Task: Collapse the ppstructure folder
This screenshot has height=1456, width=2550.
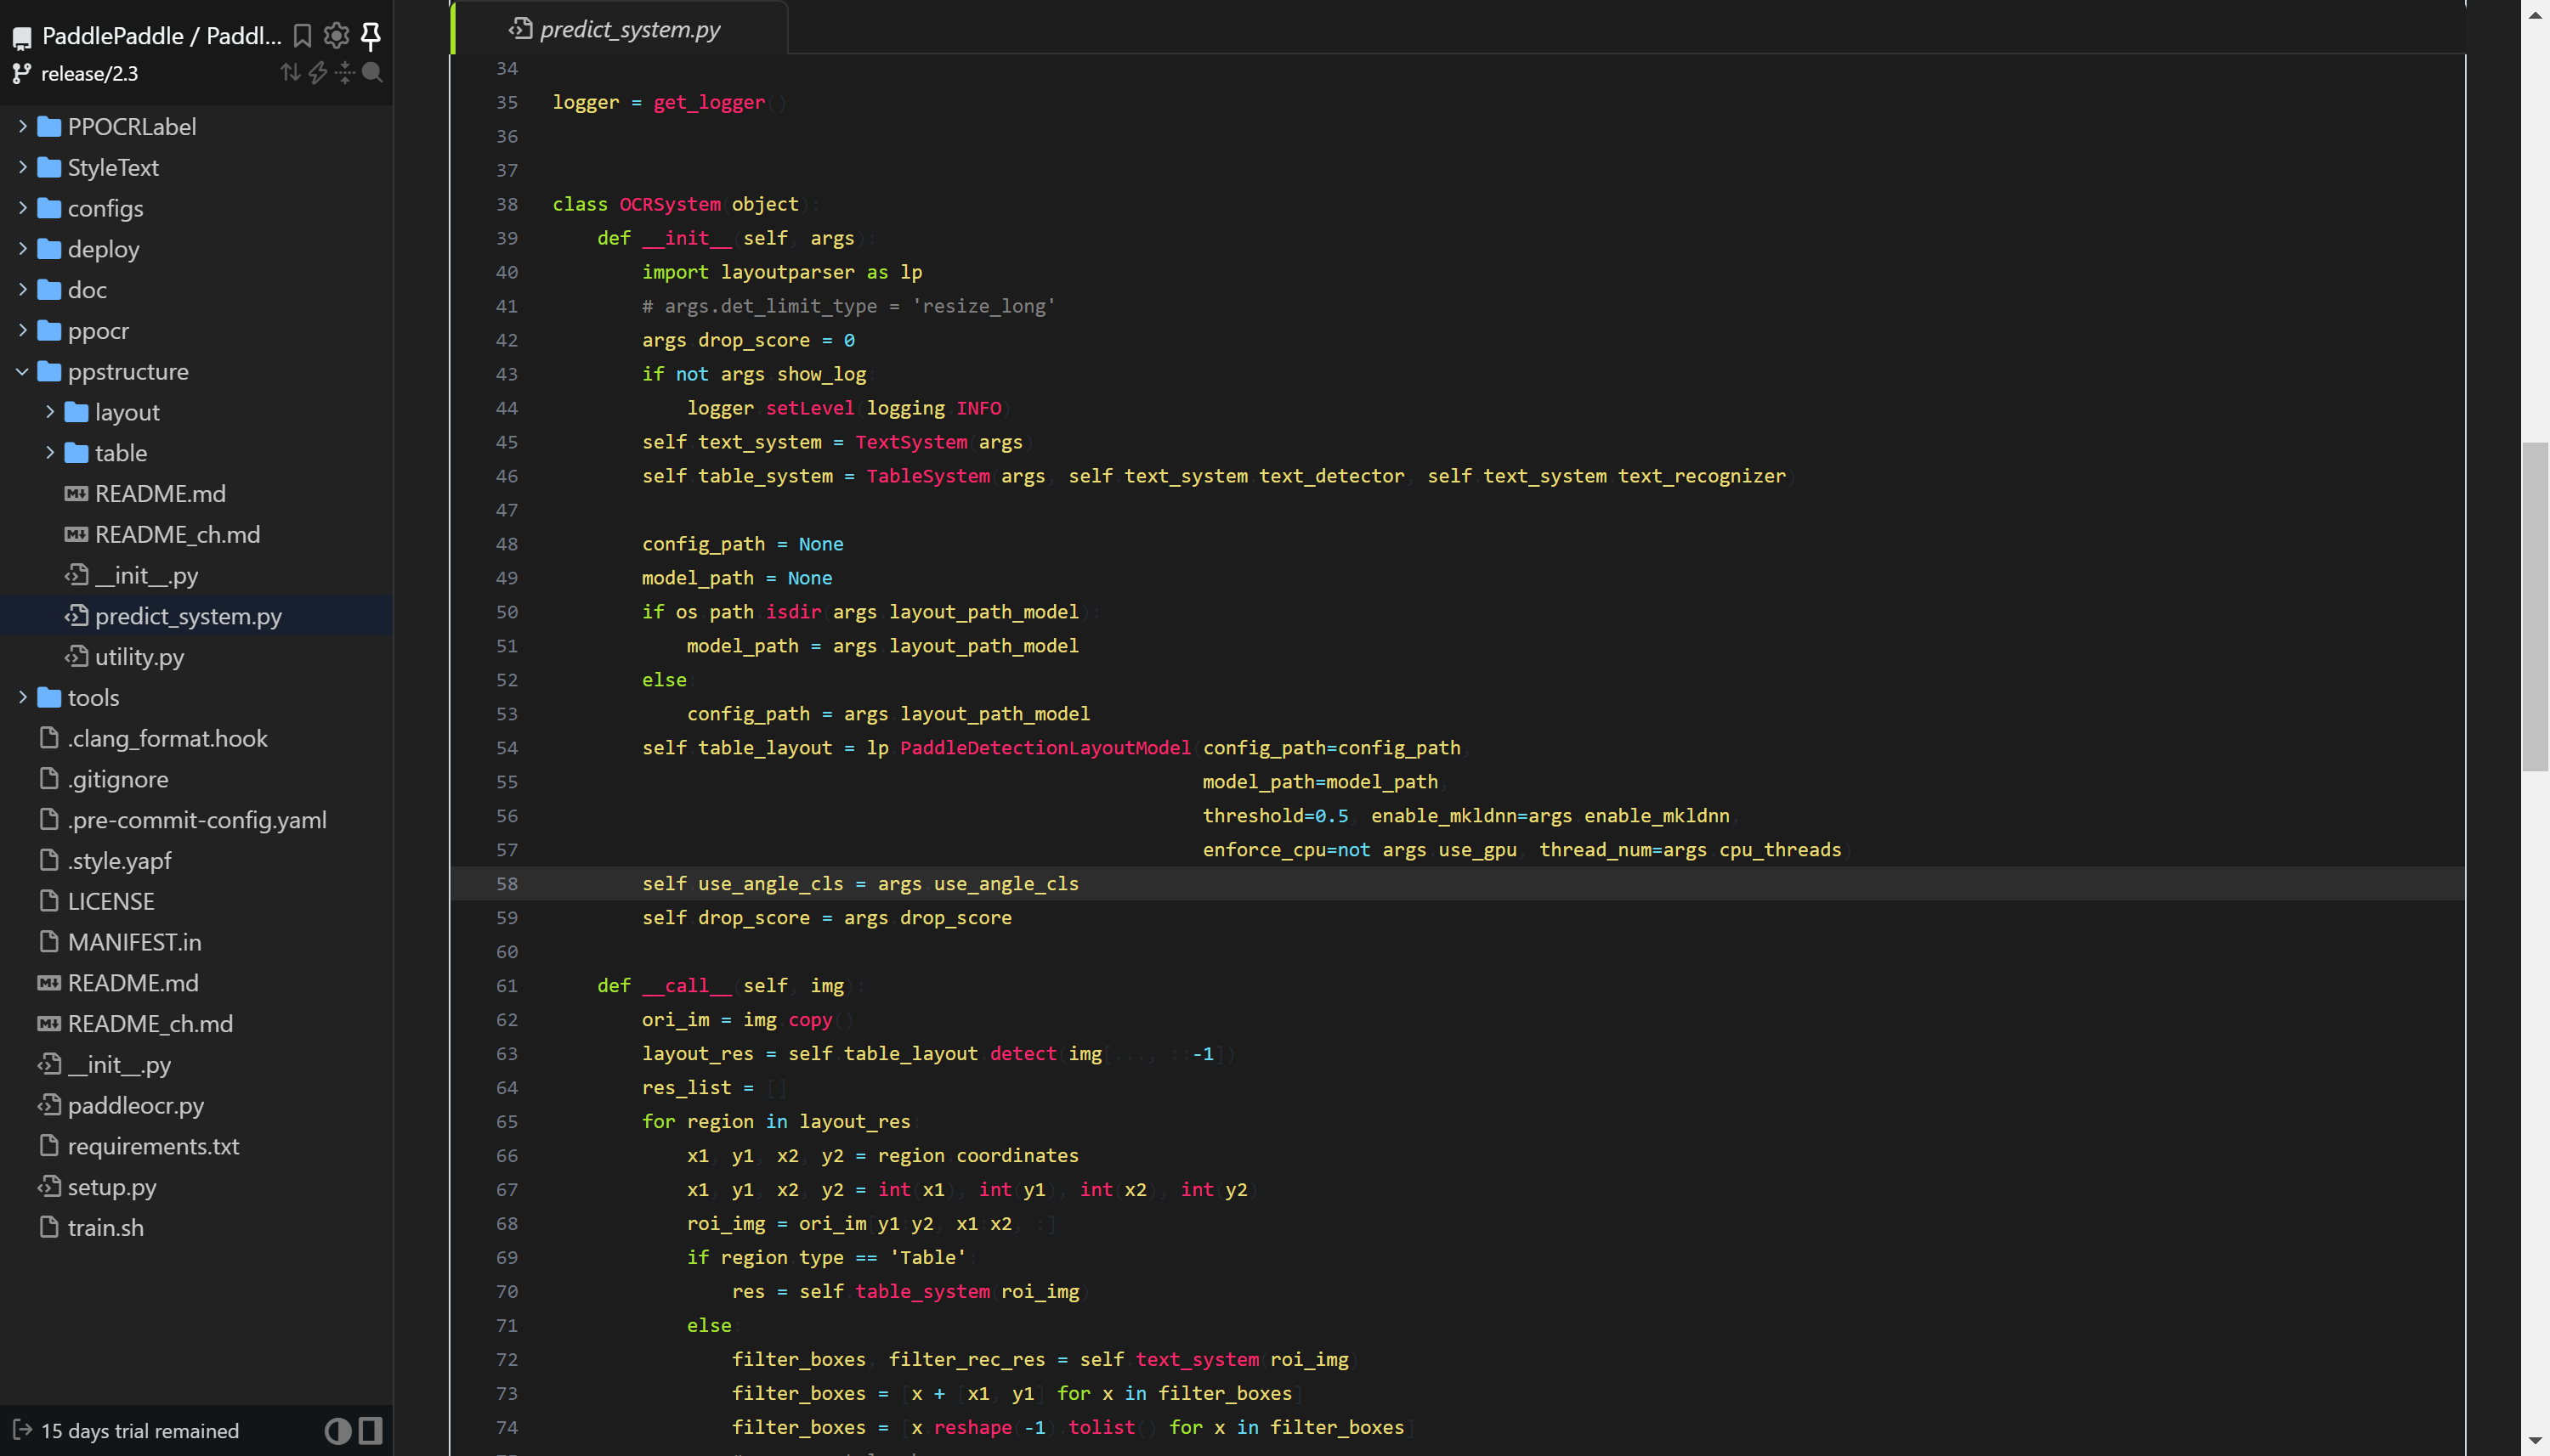Action: pos(22,371)
